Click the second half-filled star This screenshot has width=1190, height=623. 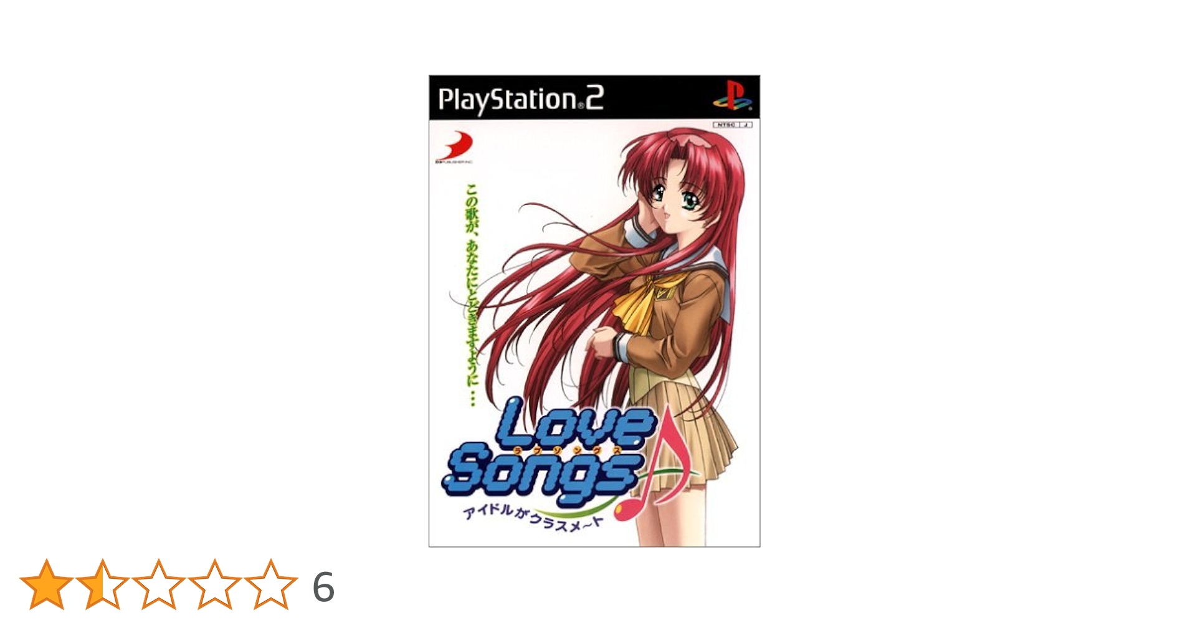pyautogui.click(x=102, y=585)
